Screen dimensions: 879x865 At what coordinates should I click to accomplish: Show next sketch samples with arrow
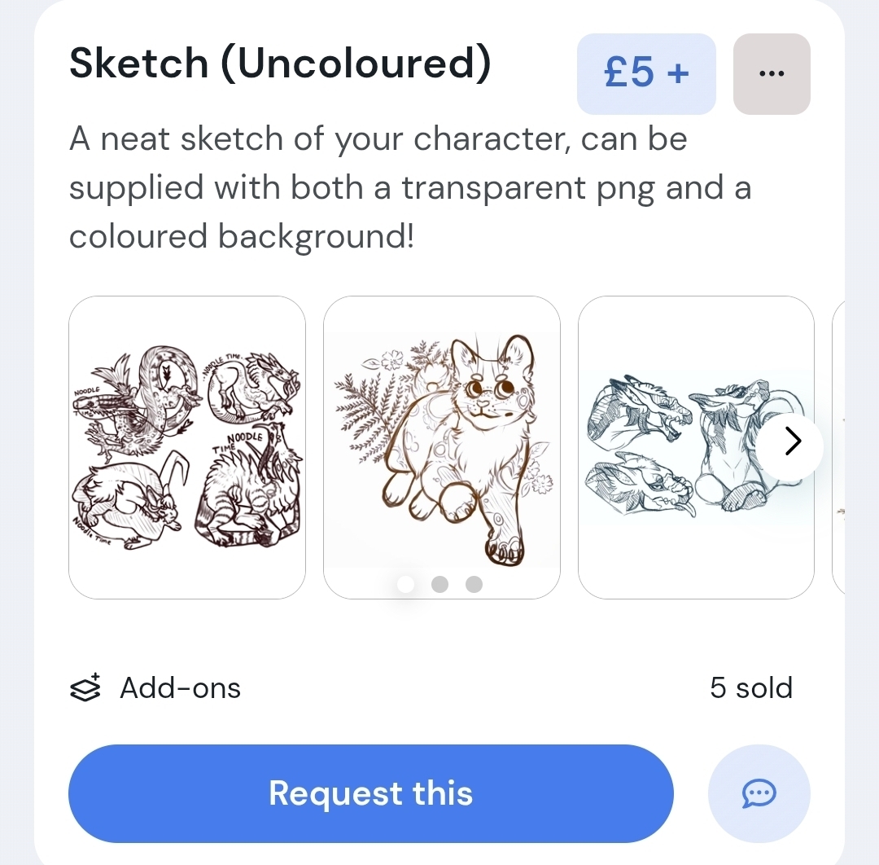point(792,441)
